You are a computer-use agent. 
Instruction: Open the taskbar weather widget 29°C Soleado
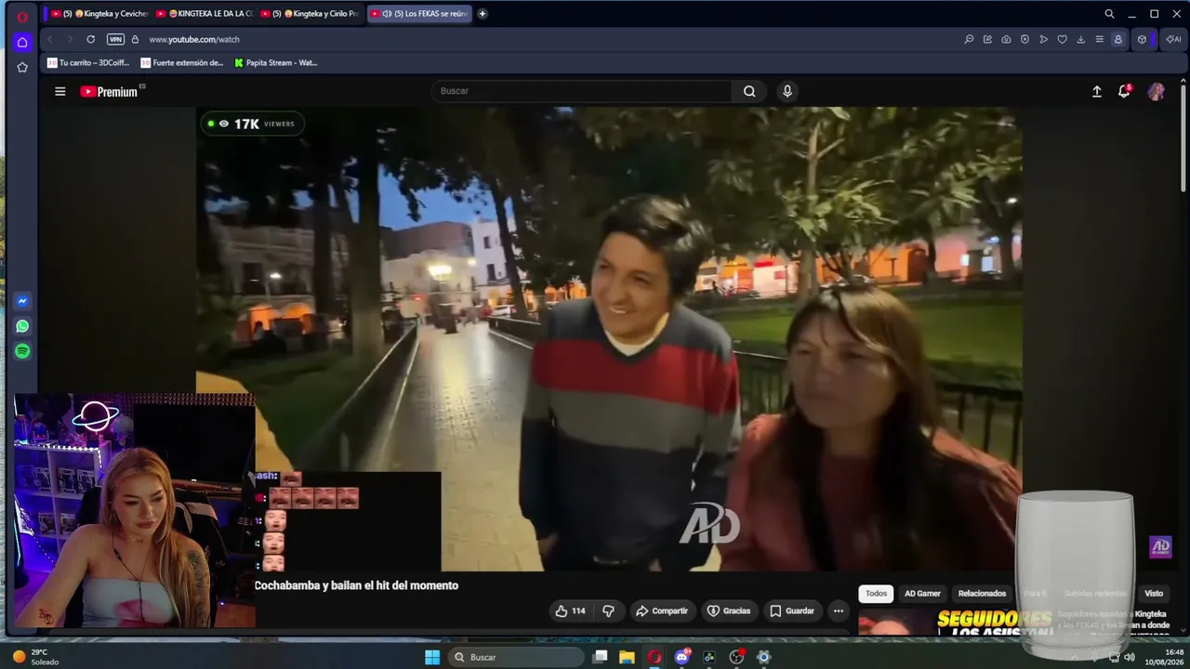click(35, 657)
